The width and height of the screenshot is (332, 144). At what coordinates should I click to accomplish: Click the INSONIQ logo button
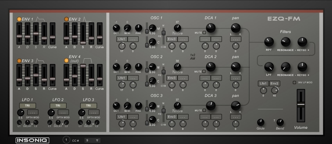pos(32,140)
